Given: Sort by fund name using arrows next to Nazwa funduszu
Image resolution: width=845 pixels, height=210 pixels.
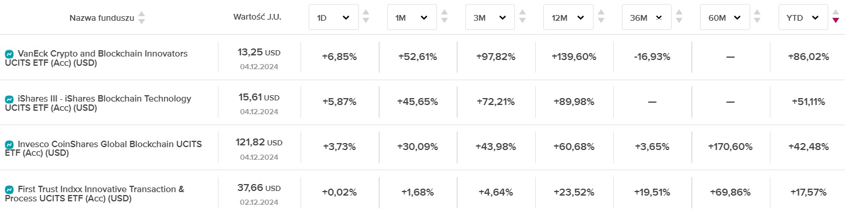Looking at the screenshot, I should [142, 18].
